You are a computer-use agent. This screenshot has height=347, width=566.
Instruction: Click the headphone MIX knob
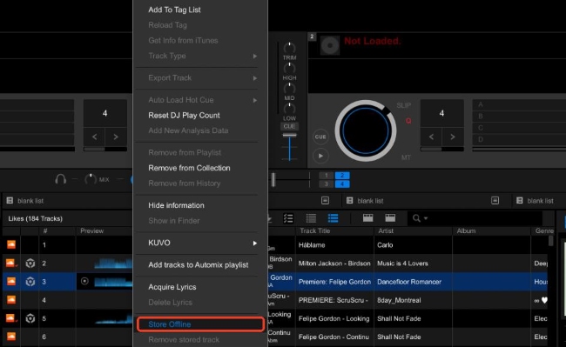pos(91,179)
